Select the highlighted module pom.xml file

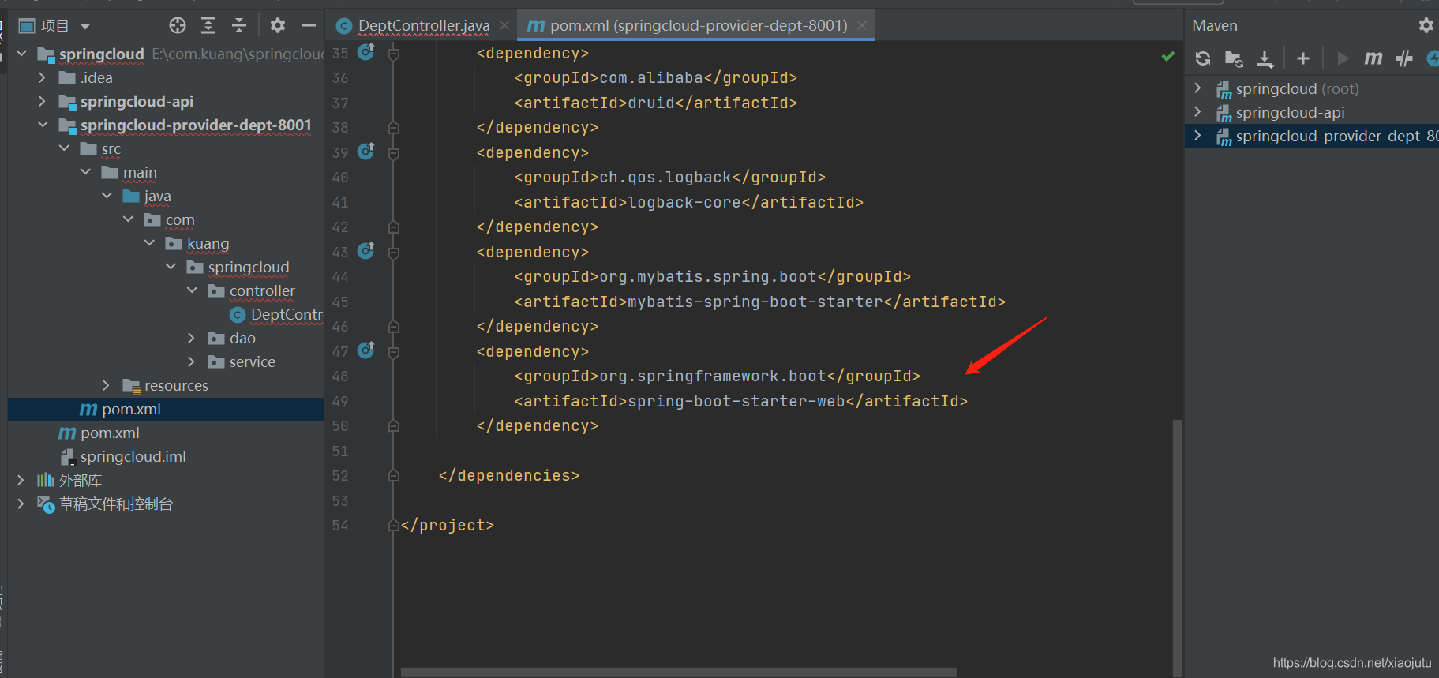166,409
